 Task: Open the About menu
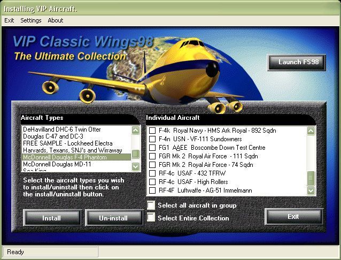56,20
